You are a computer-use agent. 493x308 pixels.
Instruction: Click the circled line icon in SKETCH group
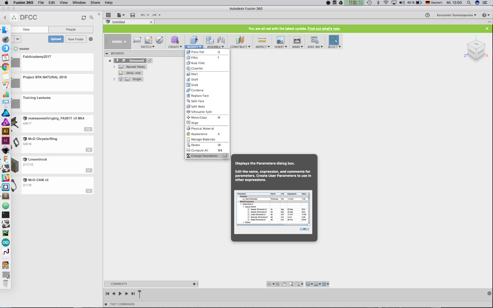(x=159, y=40)
